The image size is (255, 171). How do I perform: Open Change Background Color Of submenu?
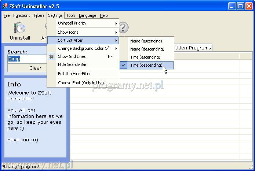click(x=83, y=48)
